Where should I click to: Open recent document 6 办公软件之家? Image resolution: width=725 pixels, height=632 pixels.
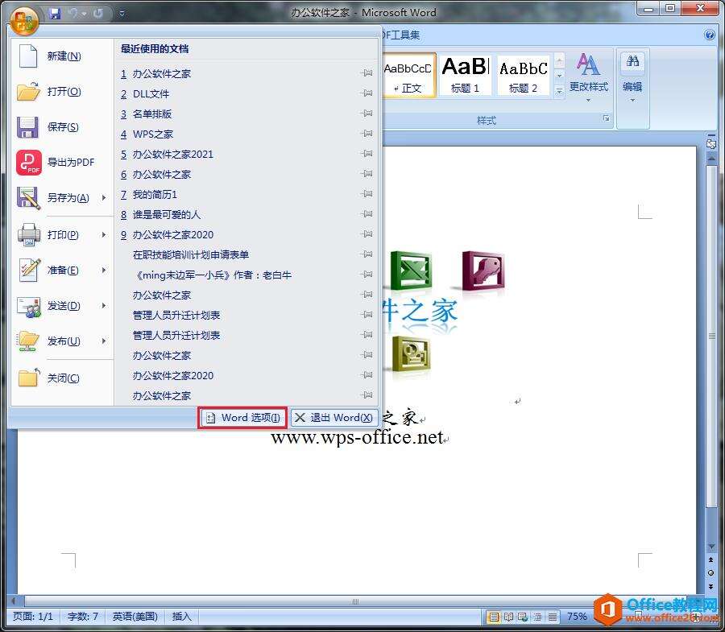[x=247, y=174]
